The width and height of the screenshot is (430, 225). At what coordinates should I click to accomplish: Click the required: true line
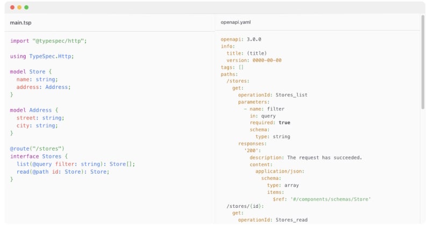pos(270,123)
